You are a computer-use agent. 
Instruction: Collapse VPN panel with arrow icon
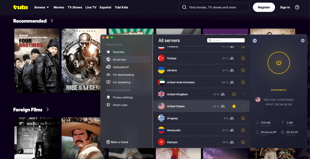255,41
